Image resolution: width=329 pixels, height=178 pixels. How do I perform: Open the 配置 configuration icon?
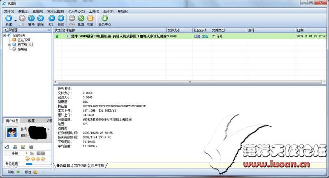pos(81,18)
